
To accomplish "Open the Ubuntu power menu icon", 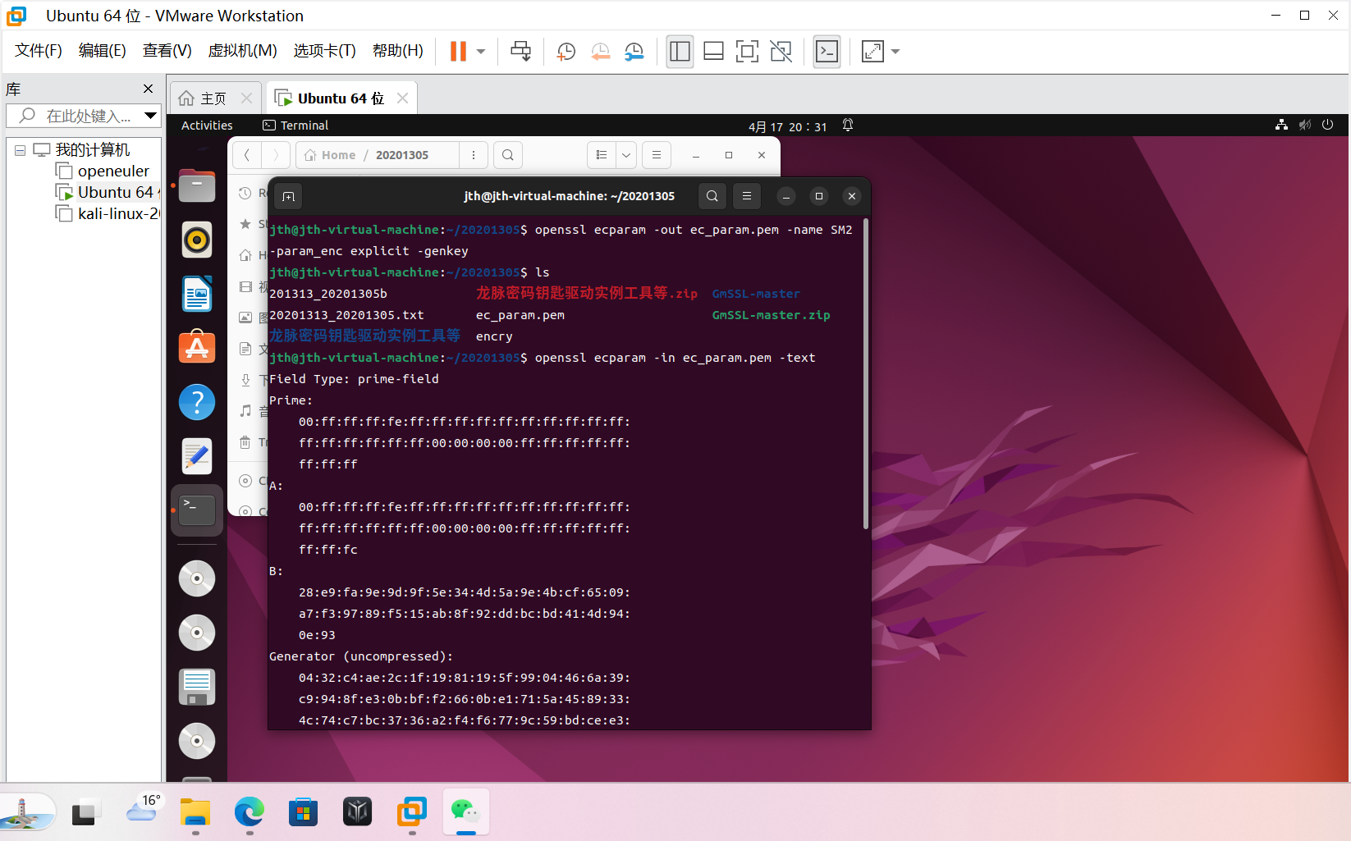I will tap(1327, 125).
